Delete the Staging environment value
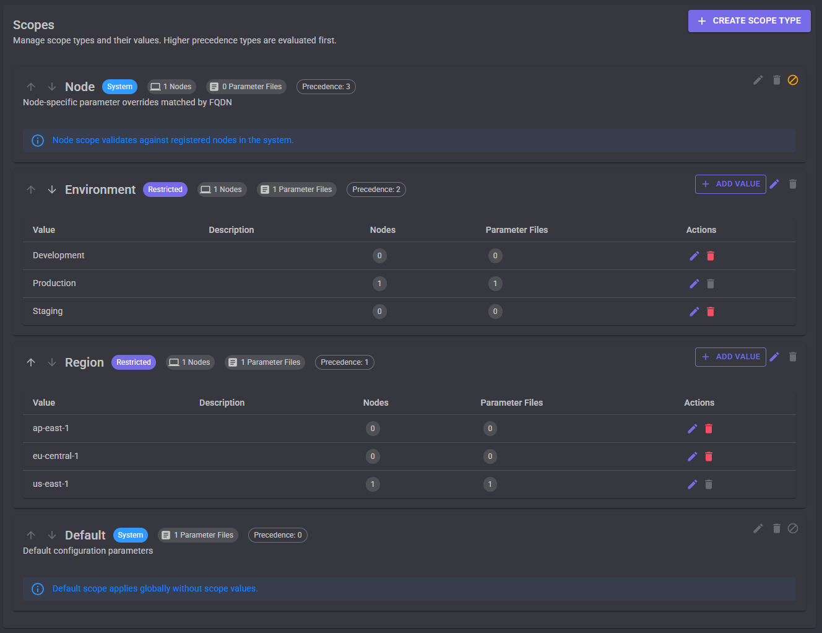The width and height of the screenshot is (822, 633). pos(711,312)
